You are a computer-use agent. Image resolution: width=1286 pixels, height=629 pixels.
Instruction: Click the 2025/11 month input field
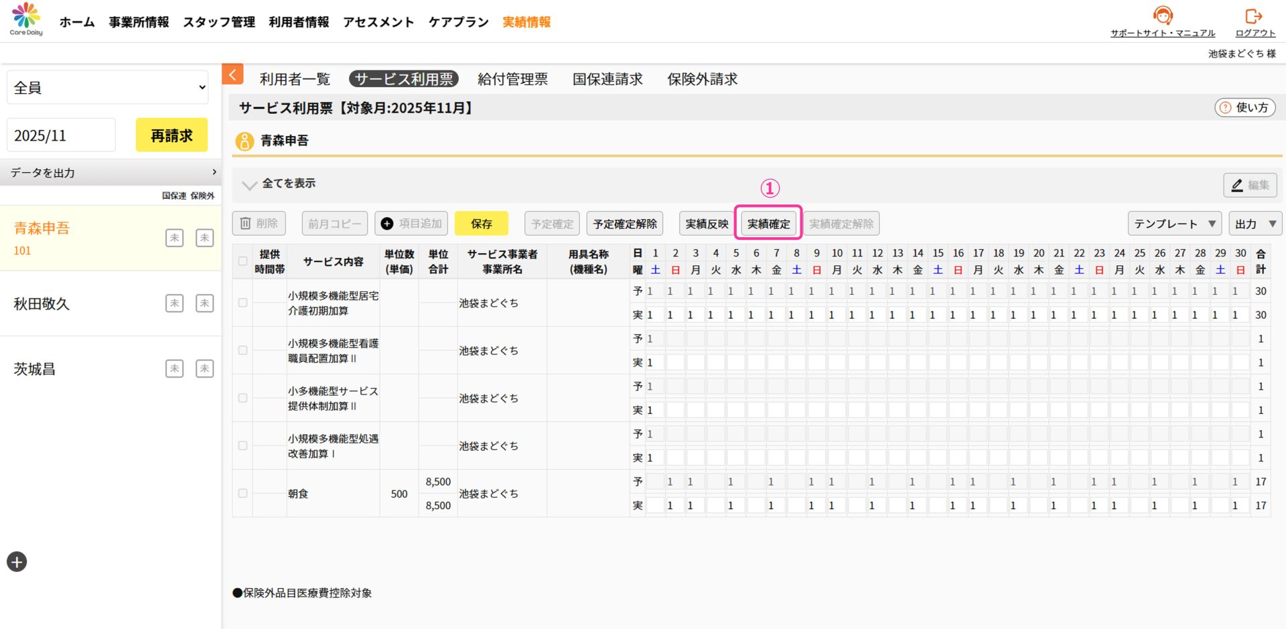point(61,135)
